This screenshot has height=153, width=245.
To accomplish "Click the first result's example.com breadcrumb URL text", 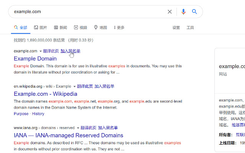I will [26, 51].
